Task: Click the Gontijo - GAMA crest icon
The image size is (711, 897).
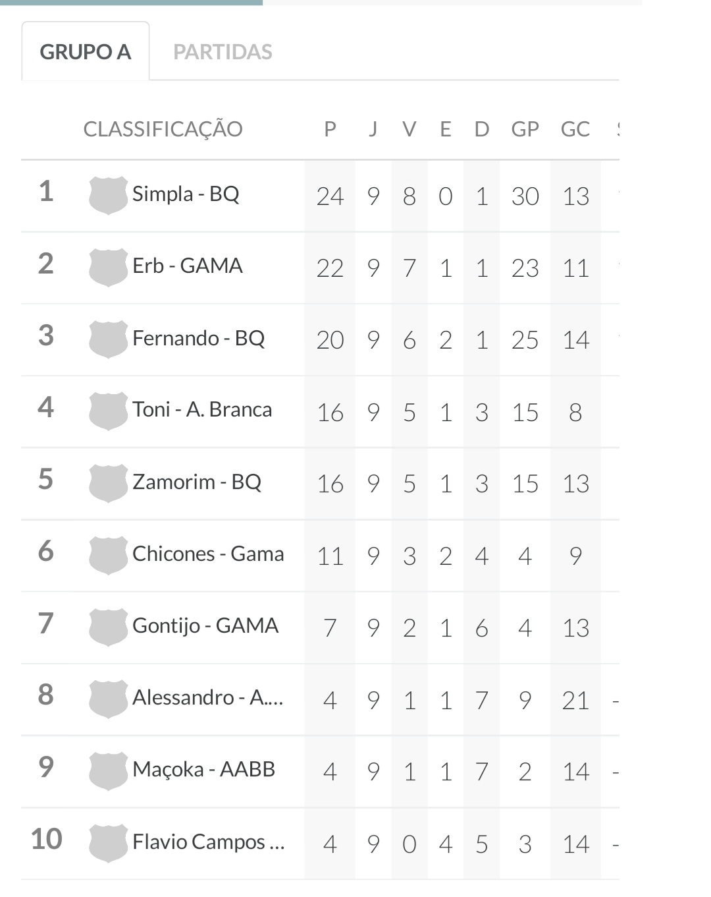Action: pyautogui.click(x=108, y=627)
